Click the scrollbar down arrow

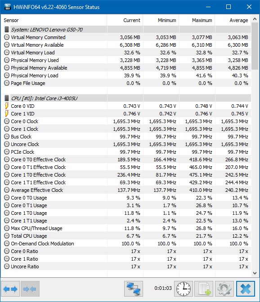255,273
